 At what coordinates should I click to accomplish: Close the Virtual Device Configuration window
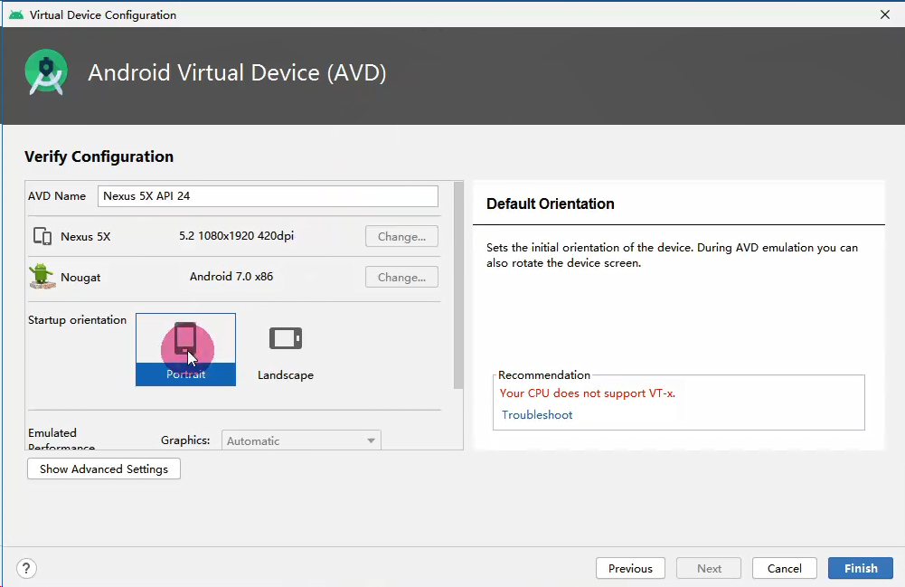(885, 15)
